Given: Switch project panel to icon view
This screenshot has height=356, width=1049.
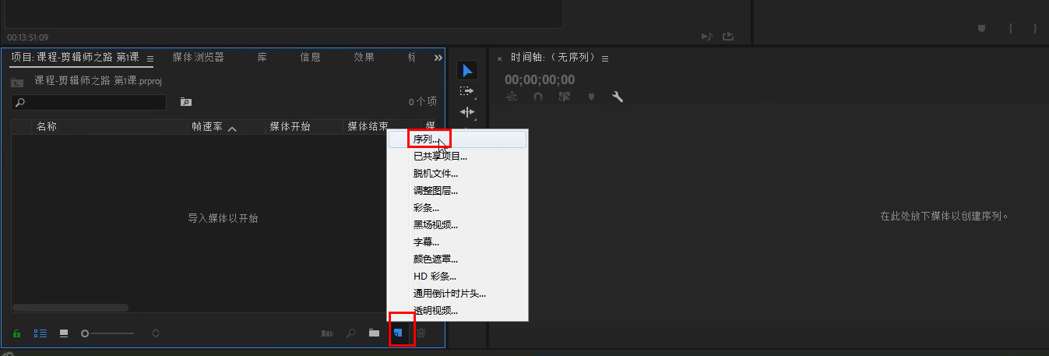Looking at the screenshot, I should 64,333.
